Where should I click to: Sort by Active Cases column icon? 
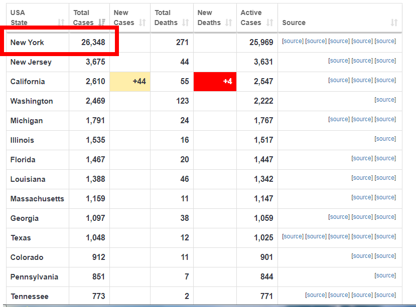click(x=270, y=22)
